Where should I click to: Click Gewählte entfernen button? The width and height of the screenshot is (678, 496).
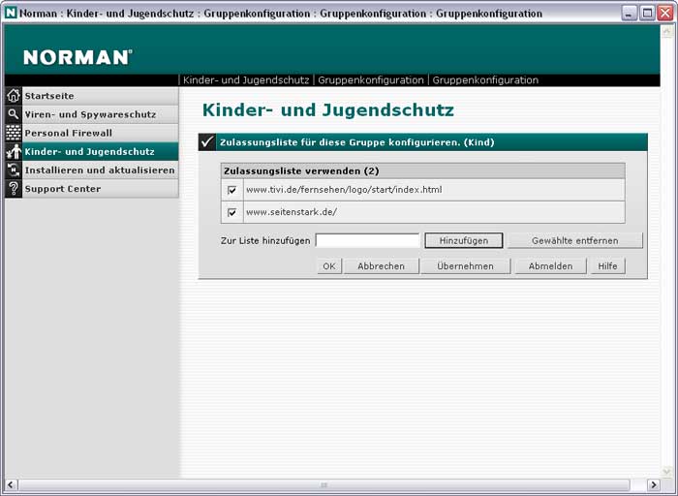point(574,240)
